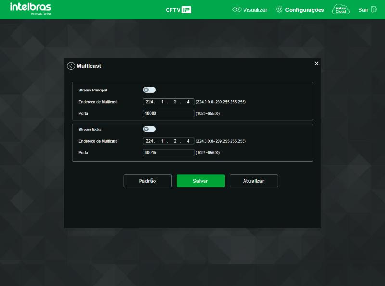Viewport: 385px width, 286px height.
Task: Click Stream Extra Porta label
Action: click(x=83, y=153)
